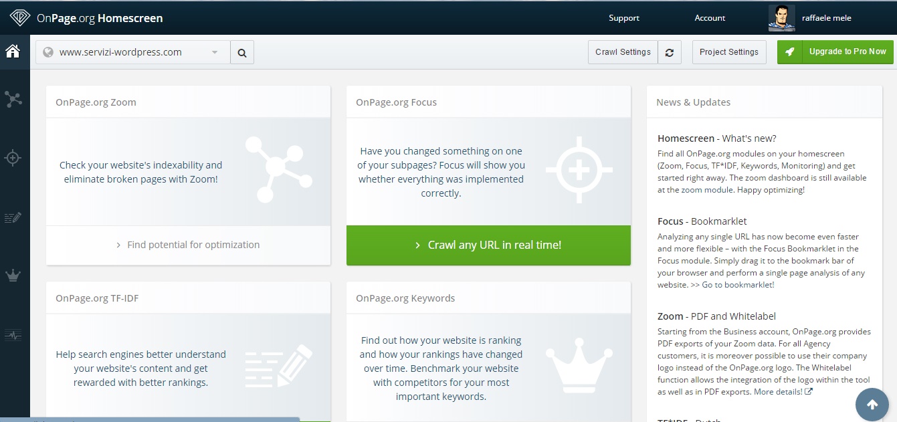Image resolution: width=897 pixels, height=422 pixels.
Task: Go to Home in the sidebar
Action: [x=13, y=51]
